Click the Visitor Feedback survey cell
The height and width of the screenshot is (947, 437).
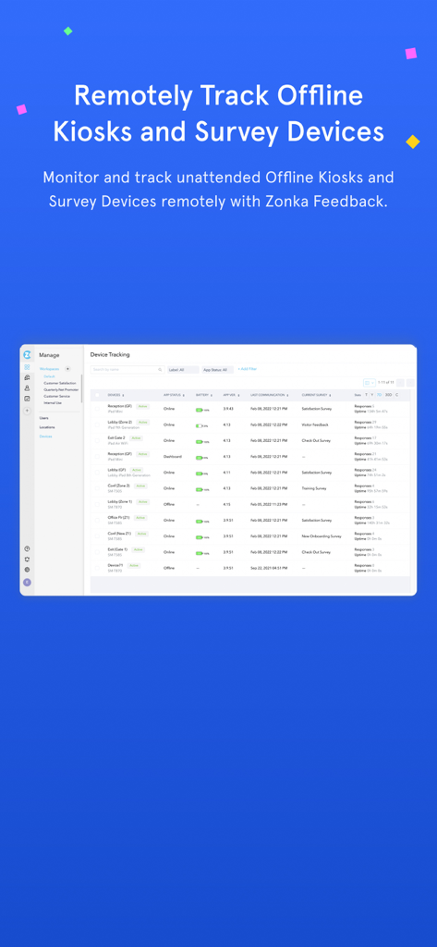point(315,425)
